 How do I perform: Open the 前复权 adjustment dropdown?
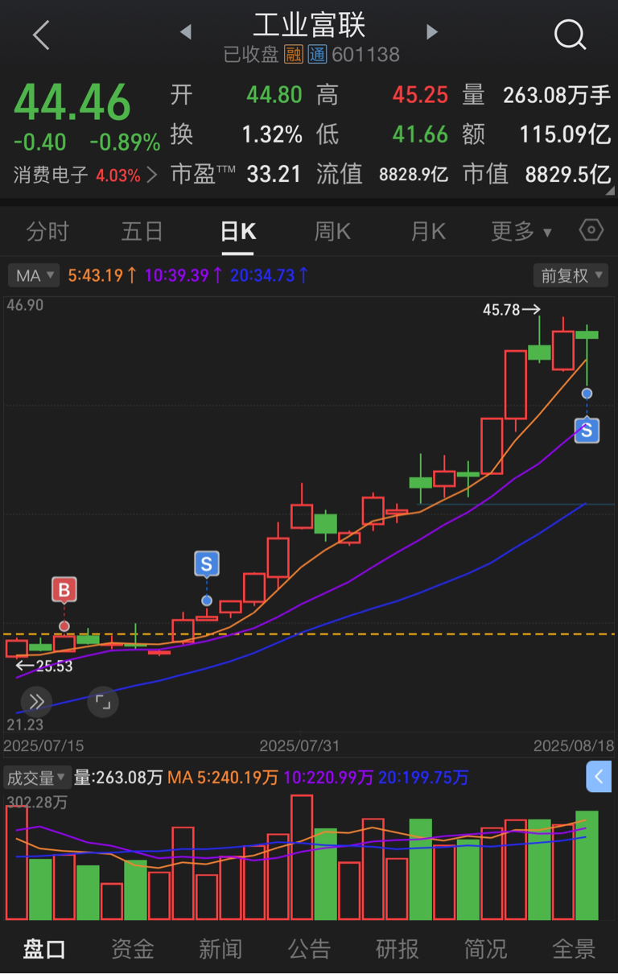tap(571, 275)
